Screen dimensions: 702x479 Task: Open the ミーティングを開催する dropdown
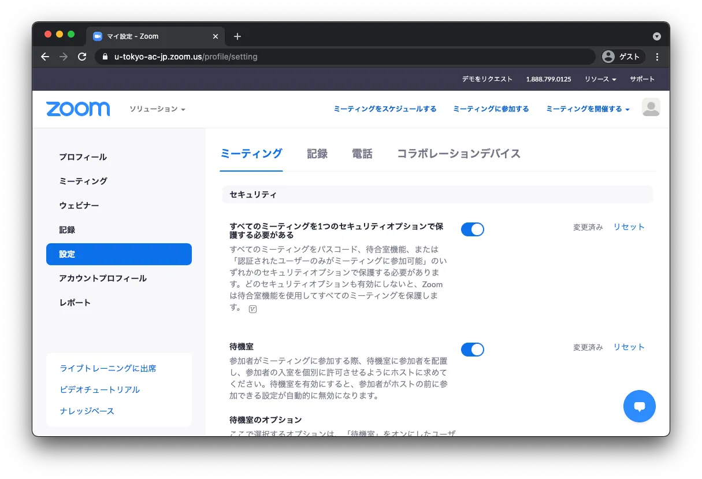tap(587, 109)
